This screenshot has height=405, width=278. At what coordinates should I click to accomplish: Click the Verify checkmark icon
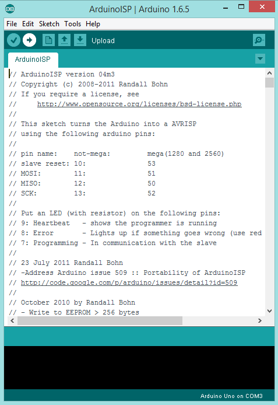(x=13, y=40)
